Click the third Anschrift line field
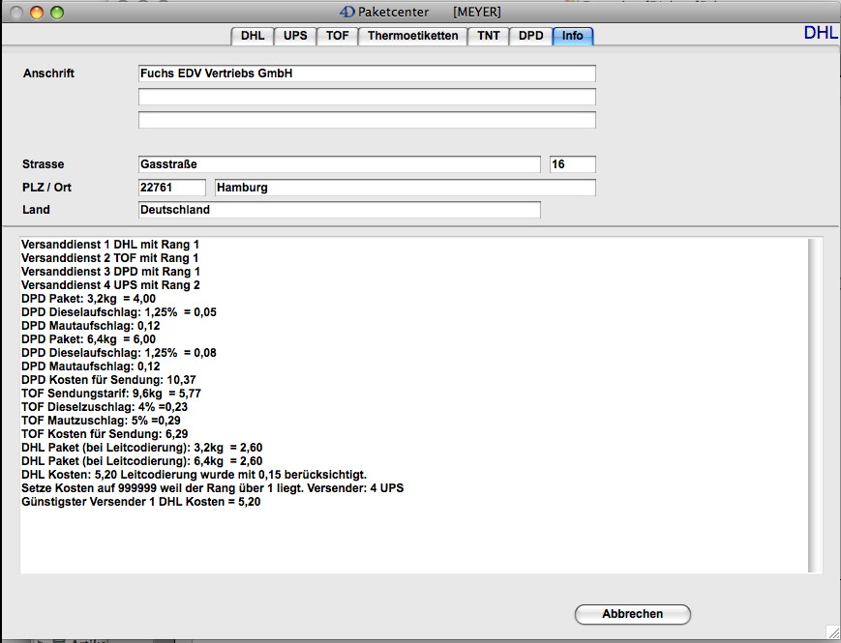 coord(367,120)
